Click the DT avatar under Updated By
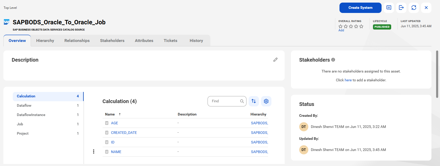Screen dimensions: 440x166 304,150
